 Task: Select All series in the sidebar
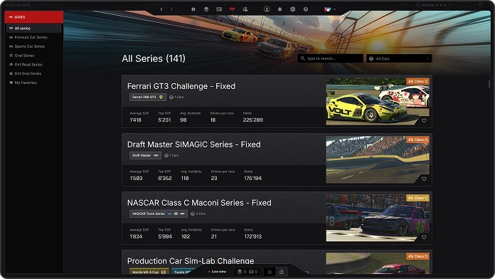pos(33,28)
